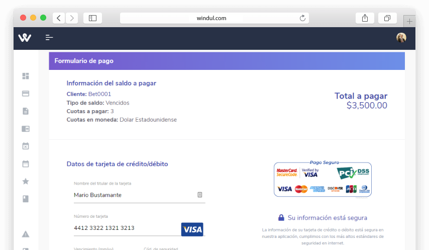Open the document icon in sidebar
Image resolution: width=429 pixels, height=250 pixels.
[26, 111]
